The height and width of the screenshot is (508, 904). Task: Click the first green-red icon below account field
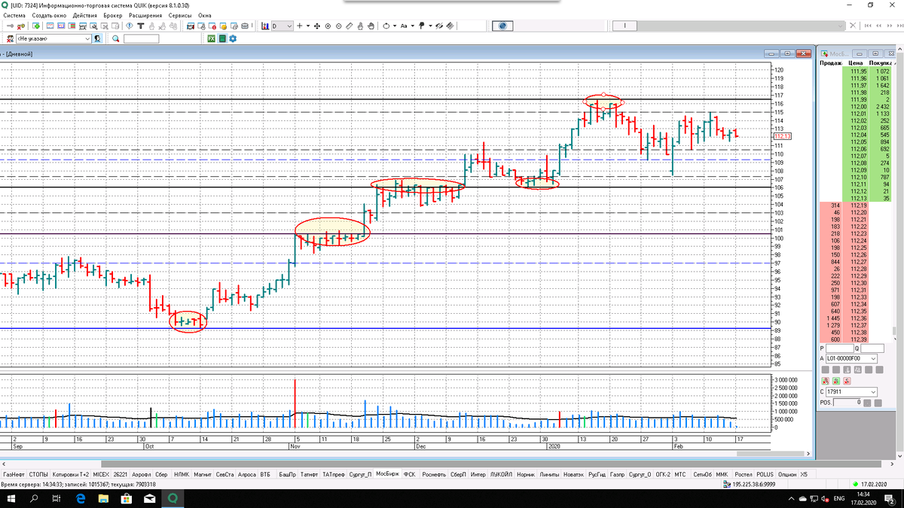coord(826,381)
